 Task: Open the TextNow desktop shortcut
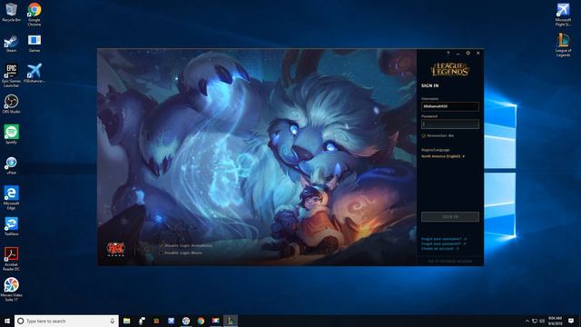[11, 226]
